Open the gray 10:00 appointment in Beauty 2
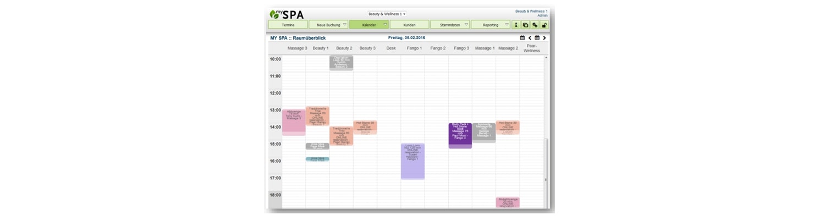The width and height of the screenshot is (825, 220). pos(341,63)
